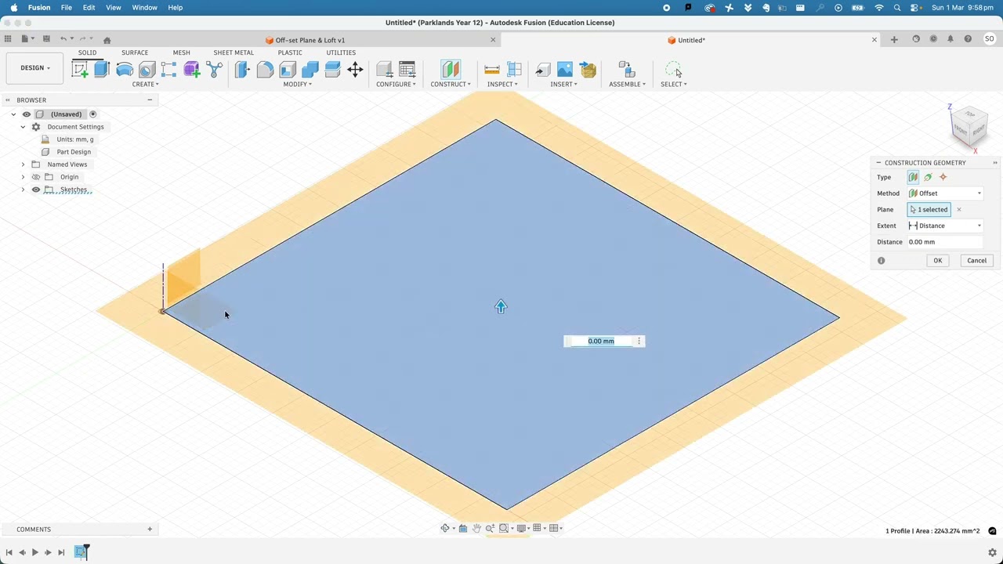The height and width of the screenshot is (564, 1003).
Task: Click the sketch feature in timeline
Action: pyautogui.click(x=81, y=552)
